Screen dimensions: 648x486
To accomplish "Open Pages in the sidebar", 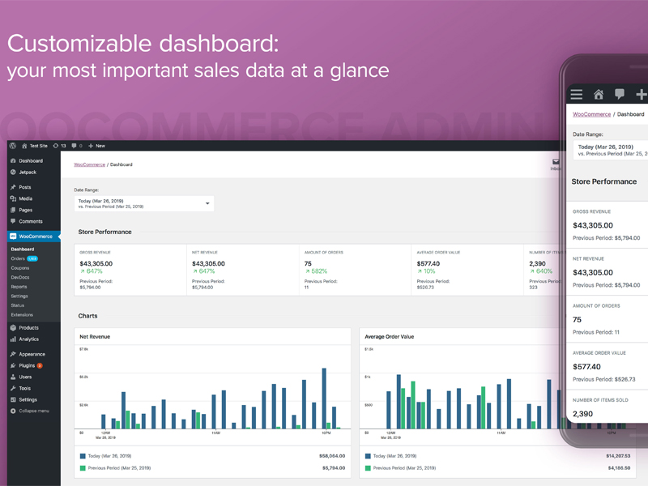I will pos(25,210).
